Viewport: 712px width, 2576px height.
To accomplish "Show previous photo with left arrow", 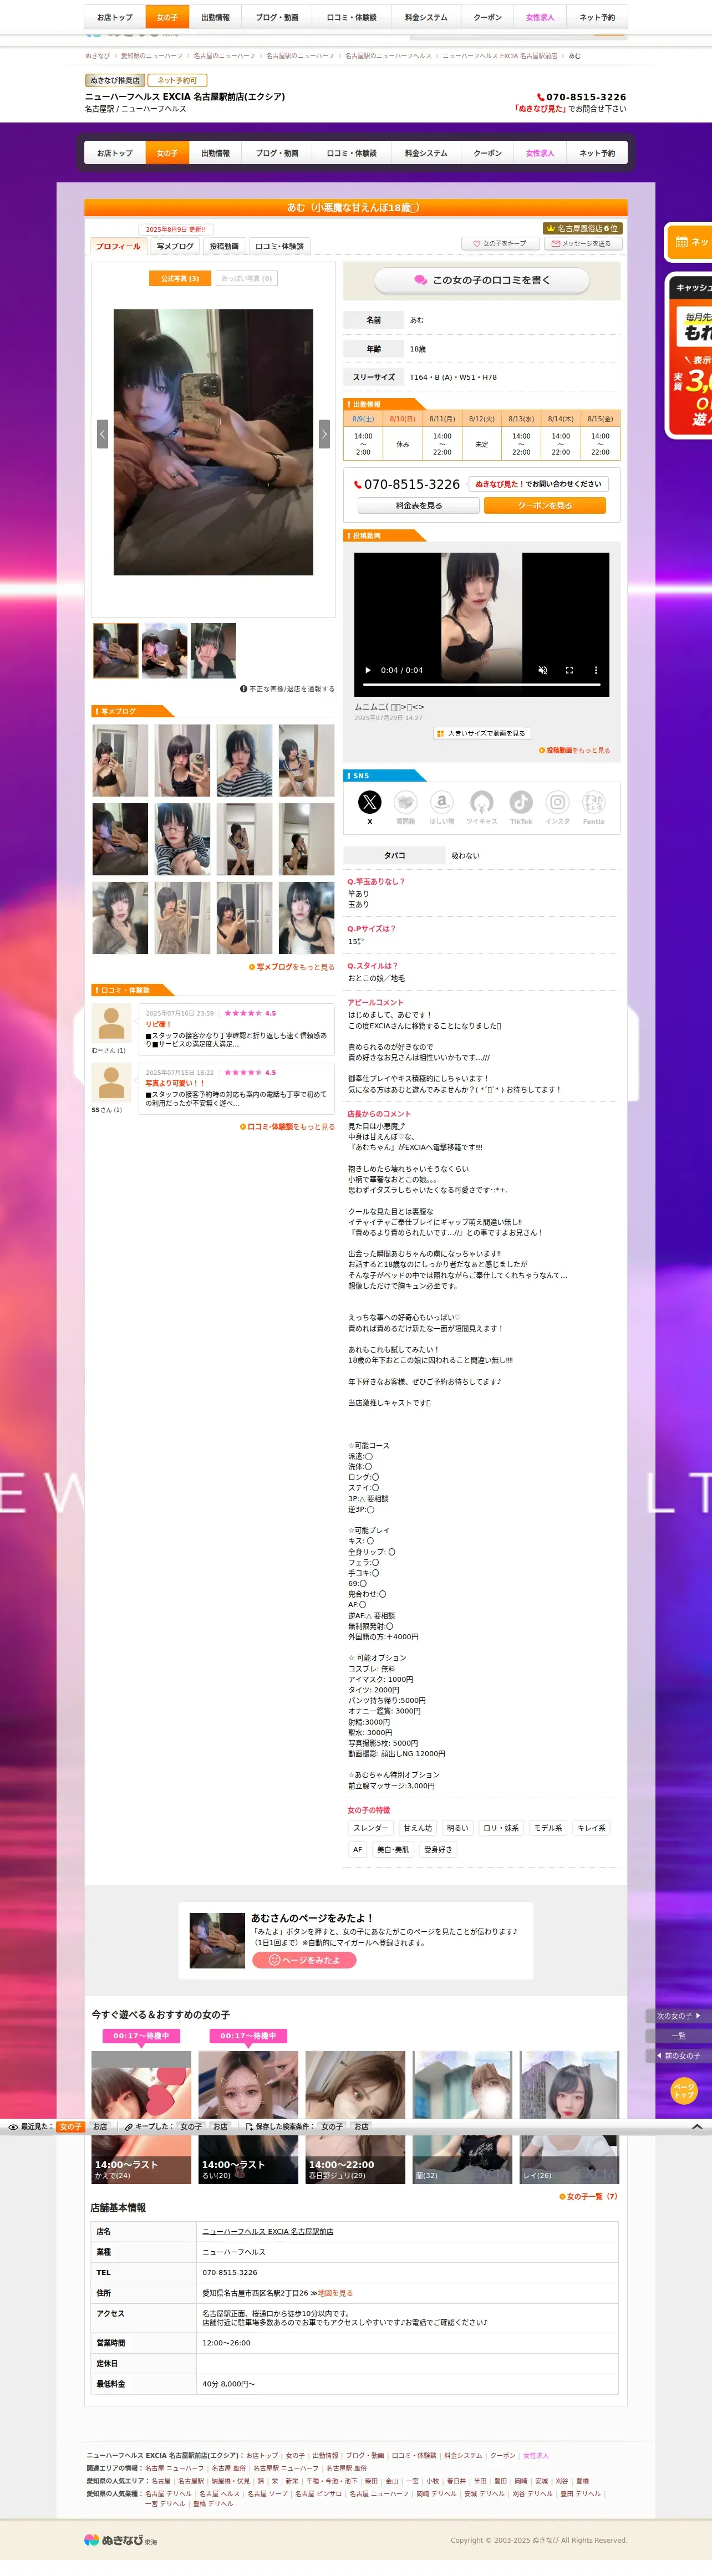I will (x=102, y=433).
